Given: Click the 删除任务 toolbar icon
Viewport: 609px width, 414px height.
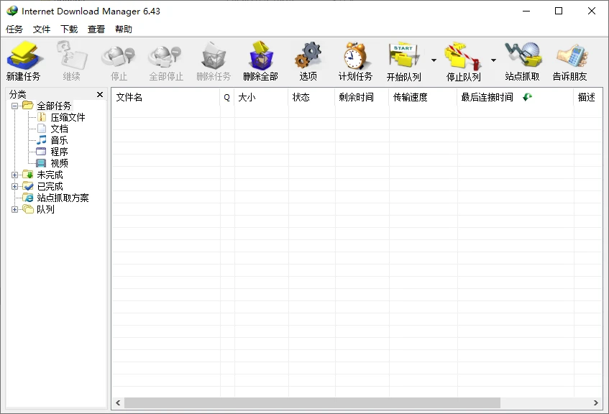Looking at the screenshot, I should pyautogui.click(x=214, y=56).
